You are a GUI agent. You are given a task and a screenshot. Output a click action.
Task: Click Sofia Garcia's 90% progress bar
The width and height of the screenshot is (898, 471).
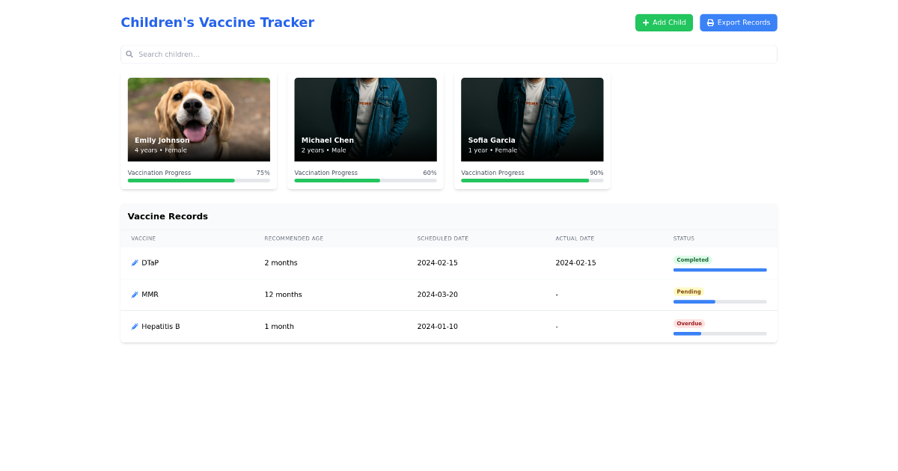click(x=532, y=180)
